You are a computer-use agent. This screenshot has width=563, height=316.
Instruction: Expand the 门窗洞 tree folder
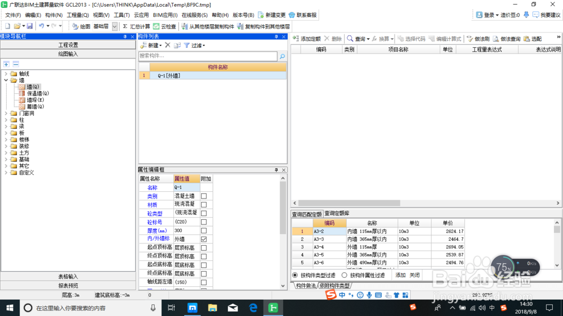(x=6, y=114)
